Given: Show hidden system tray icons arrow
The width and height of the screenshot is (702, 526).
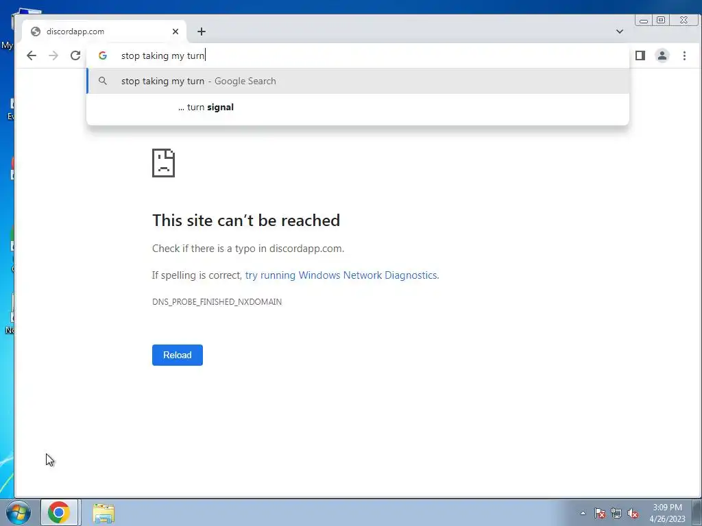Looking at the screenshot, I should [x=583, y=513].
